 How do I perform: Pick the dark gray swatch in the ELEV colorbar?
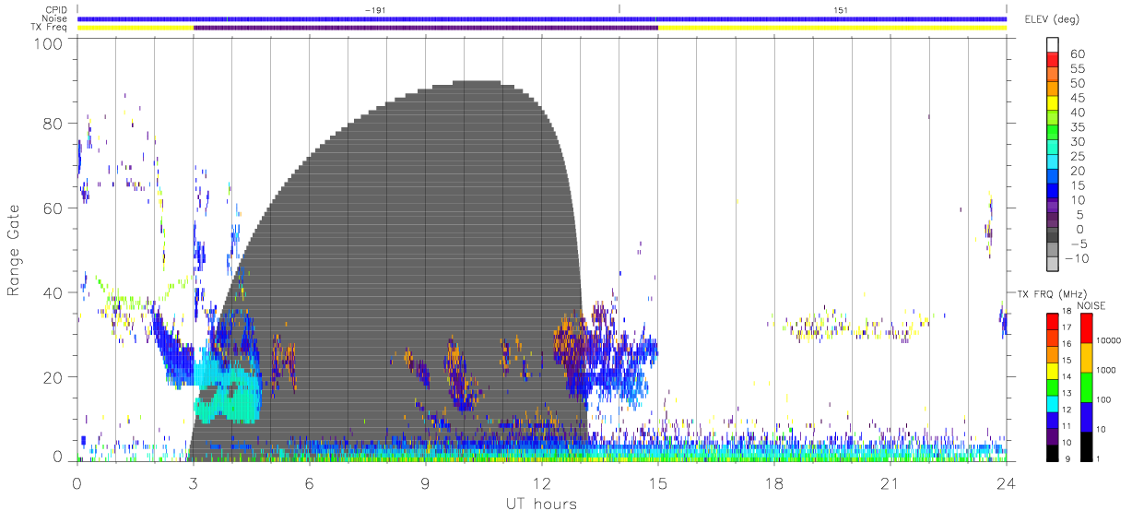pos(1053,236)
